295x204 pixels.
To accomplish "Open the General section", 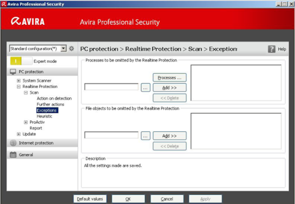I will (42, 154).
